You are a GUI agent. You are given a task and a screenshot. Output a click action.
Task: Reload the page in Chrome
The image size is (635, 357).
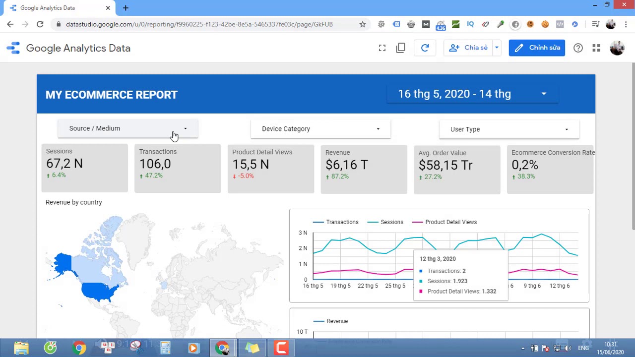click(x=40, y=24)
